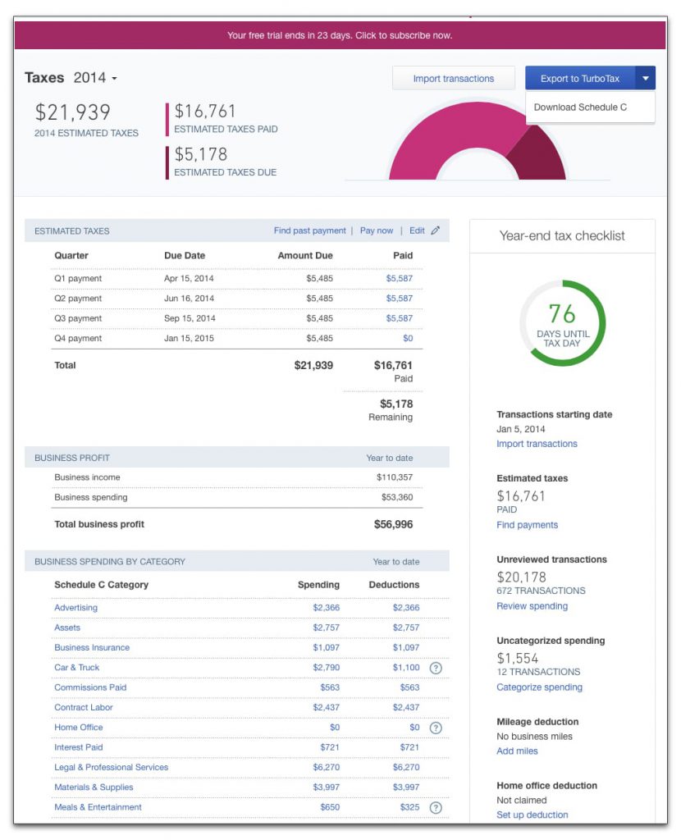Open the Q1 payment paid amount $5,587
Viewport: 681px width, 840px height.
(400, 278)
